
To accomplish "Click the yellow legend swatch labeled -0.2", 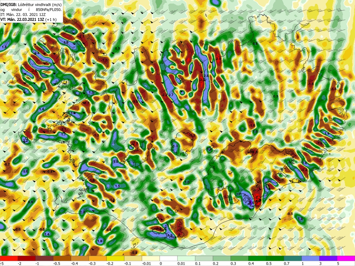I will (115, 258).
